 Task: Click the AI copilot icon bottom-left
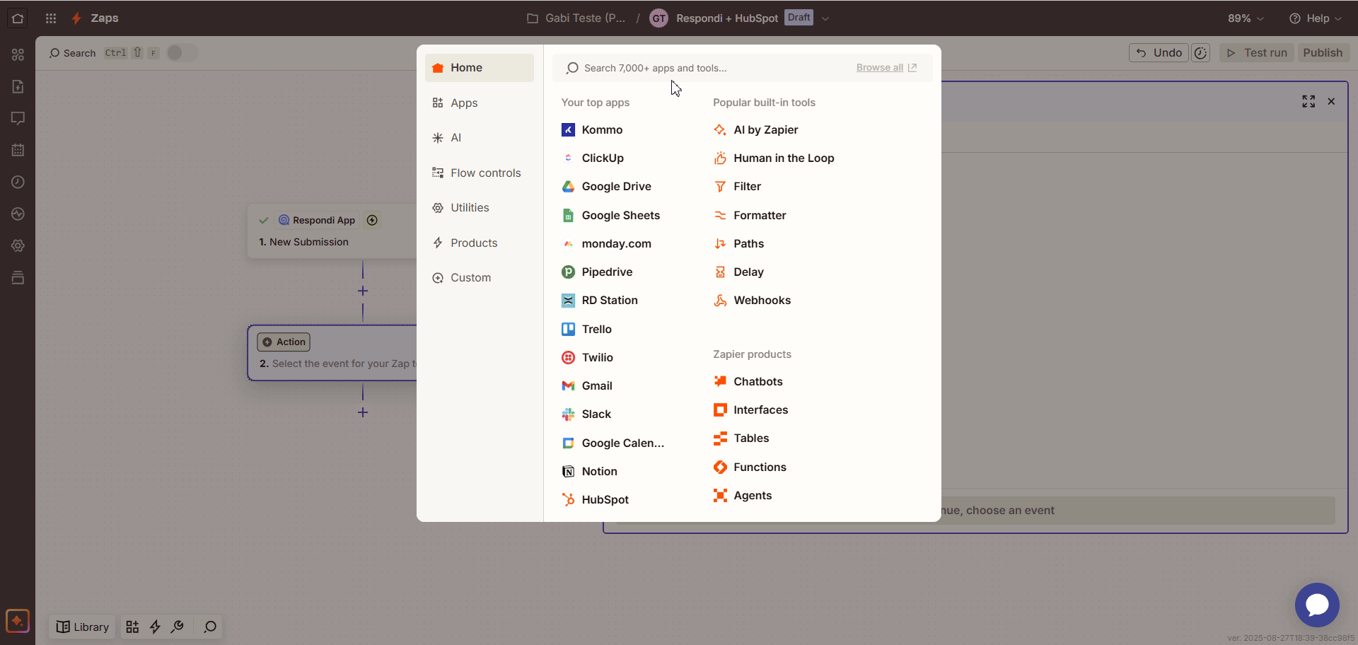tap(18, 622)
